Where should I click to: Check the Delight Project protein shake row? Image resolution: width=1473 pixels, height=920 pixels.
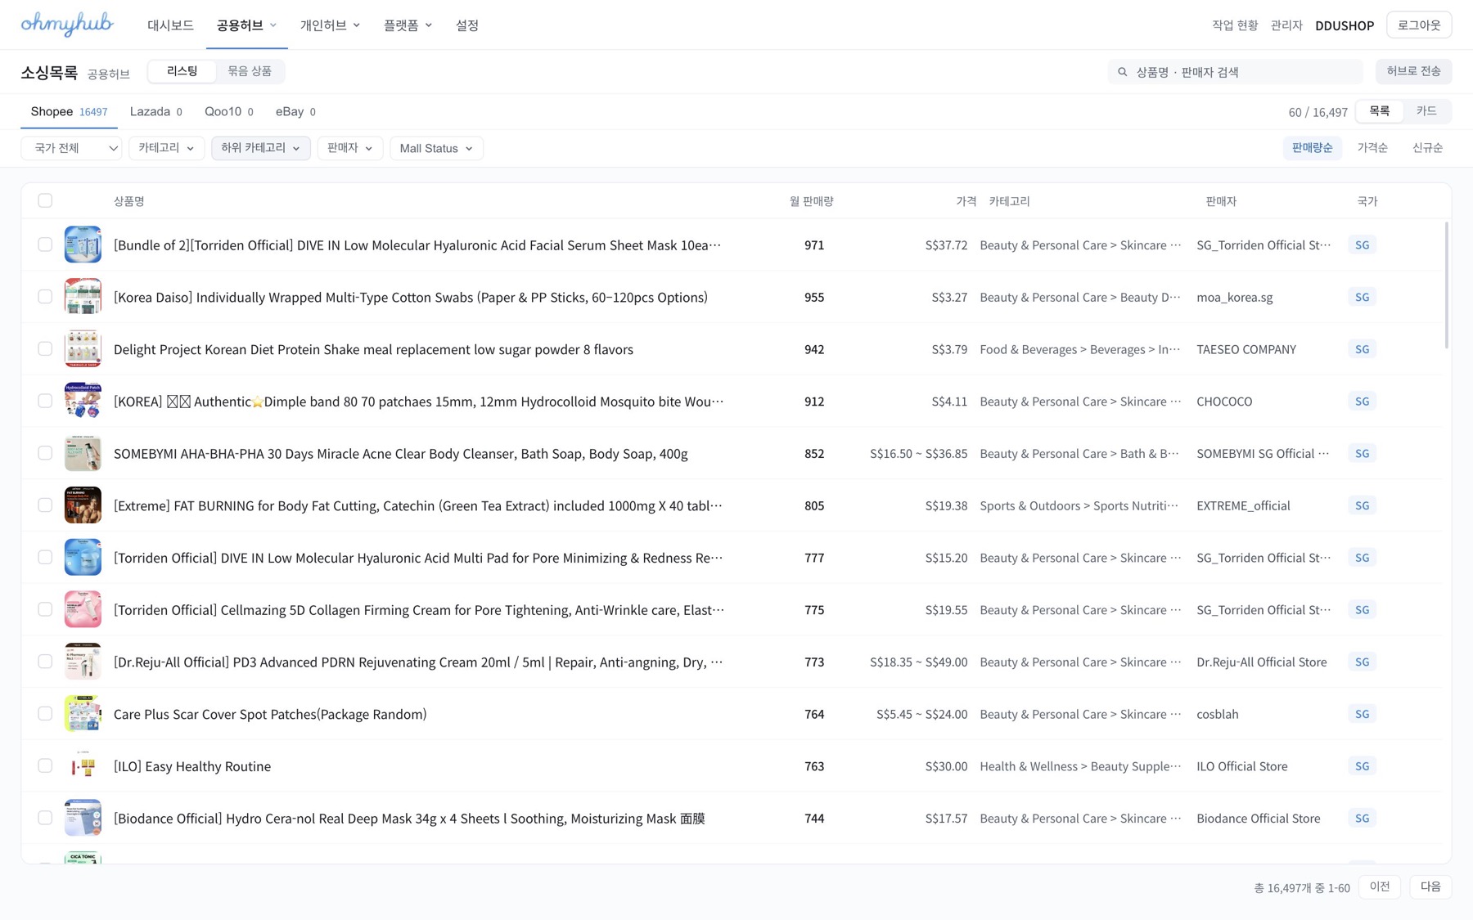[x=45, y=349]
